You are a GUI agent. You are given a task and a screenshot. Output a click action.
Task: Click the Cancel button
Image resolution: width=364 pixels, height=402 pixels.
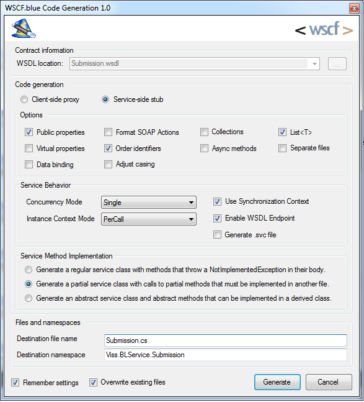coord(329,382)
